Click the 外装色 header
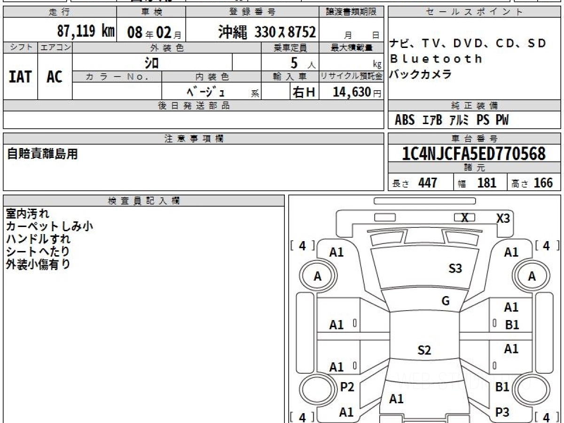Screen dimensions: 564x423 pos(167,47)
